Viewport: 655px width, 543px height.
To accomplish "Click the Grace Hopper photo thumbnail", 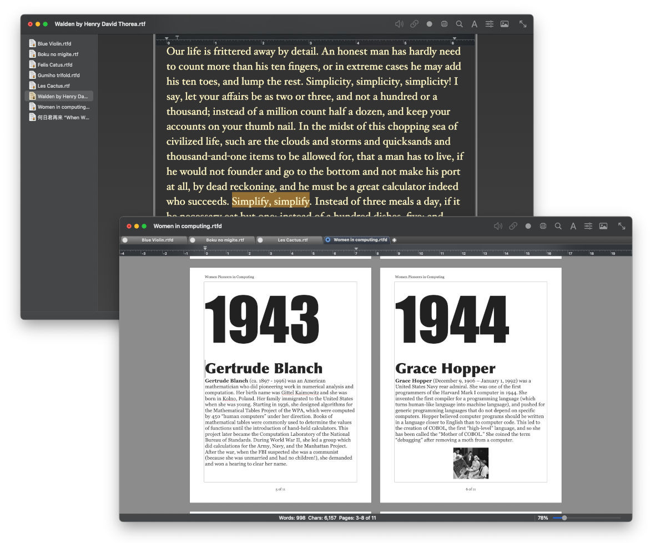I will tap(470, 463).
